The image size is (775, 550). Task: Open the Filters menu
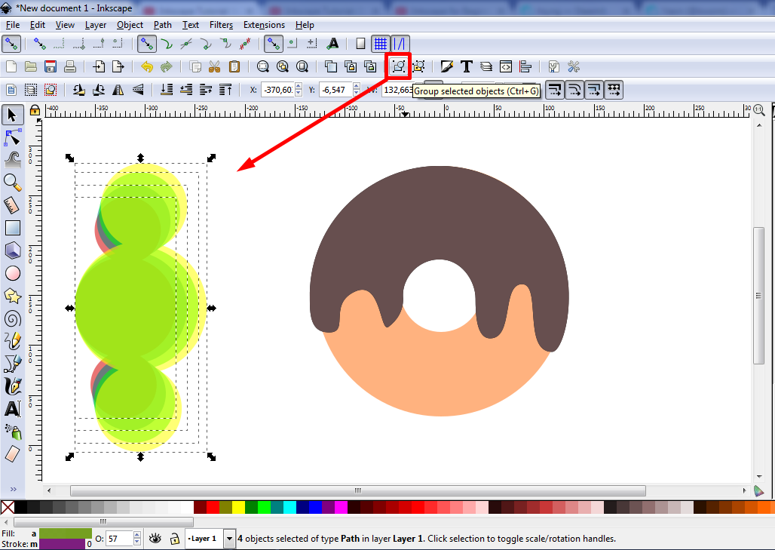tap(221, 25)
